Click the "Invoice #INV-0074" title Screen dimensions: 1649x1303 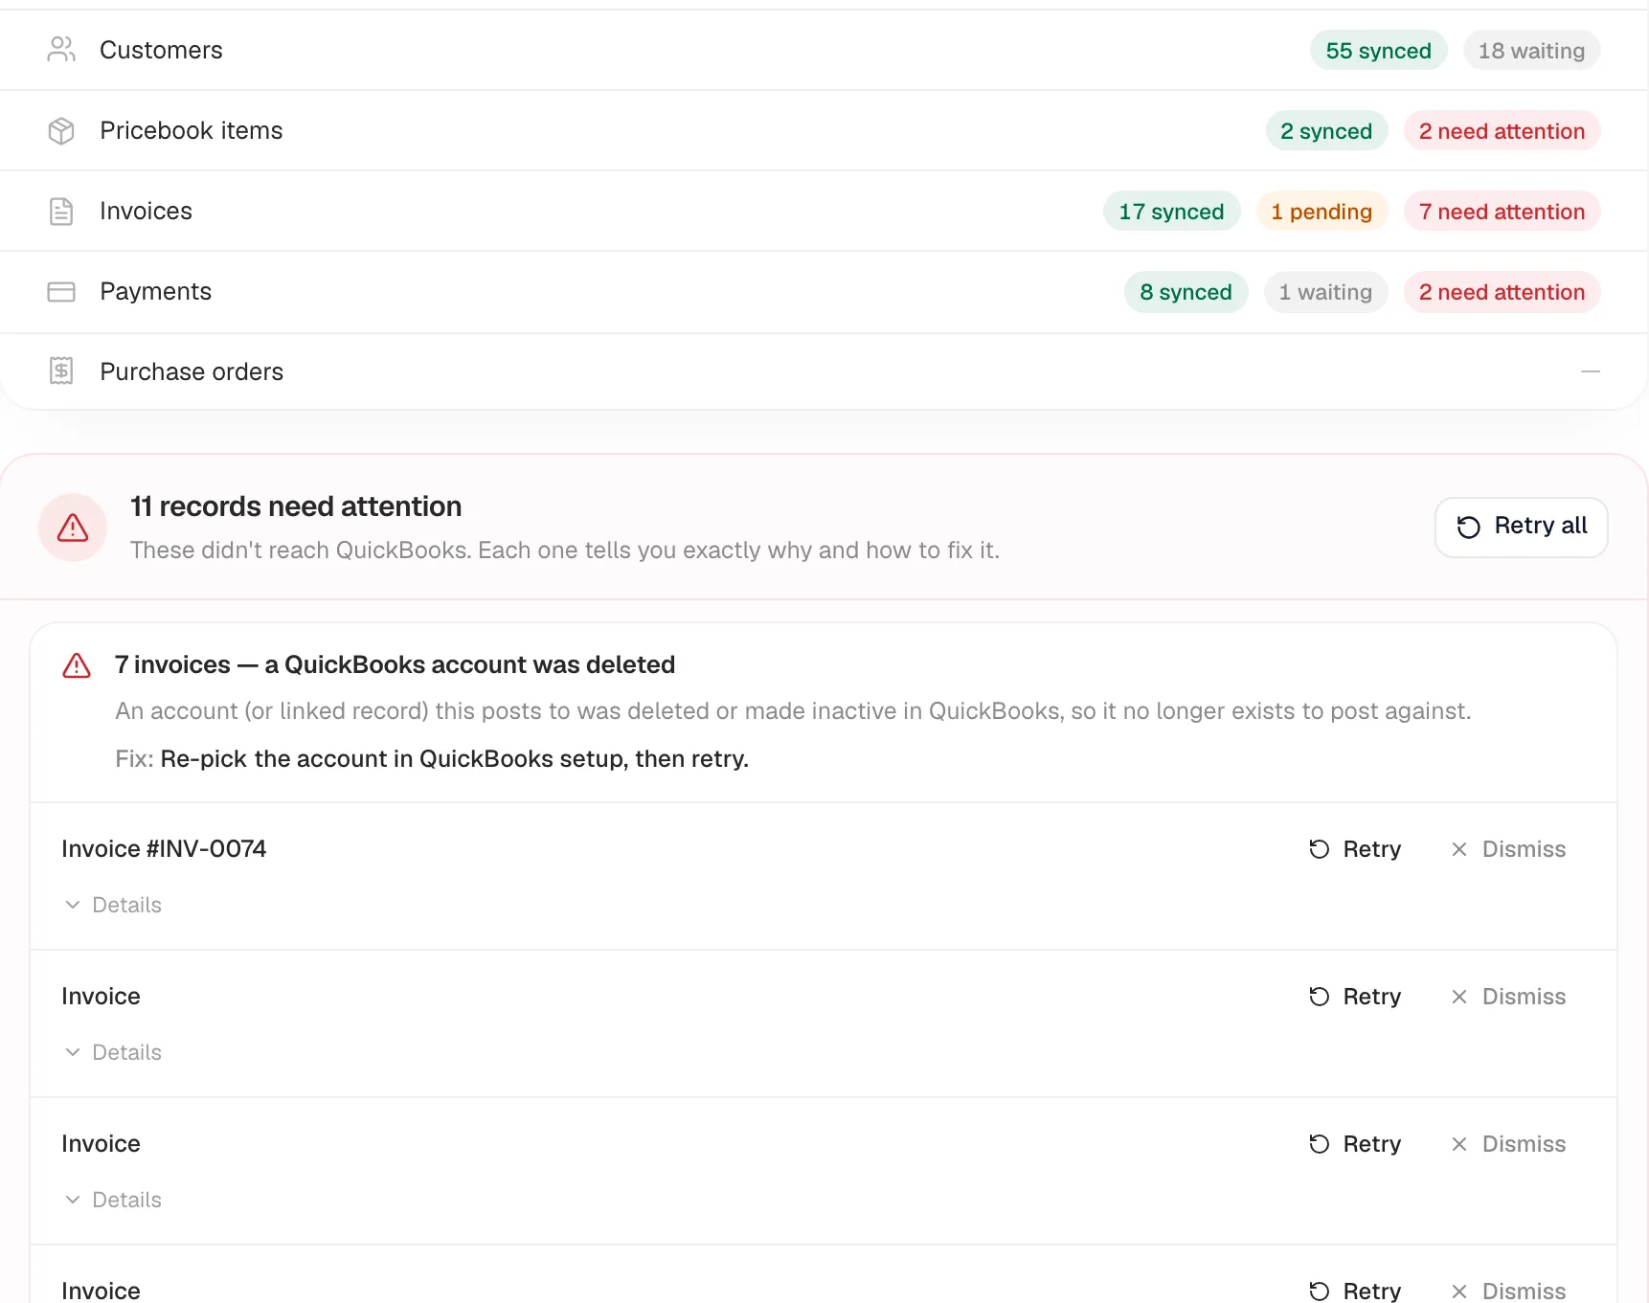coord(164,849)
